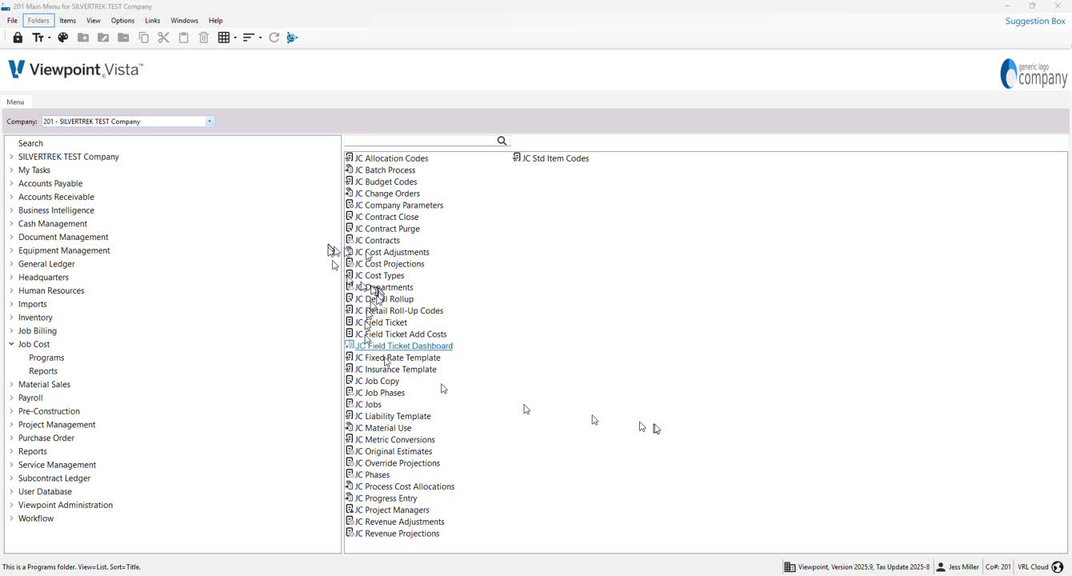Open JC Metric Conversions program
The width and height of the screenshot is (1072, 576).
point(395,440)
